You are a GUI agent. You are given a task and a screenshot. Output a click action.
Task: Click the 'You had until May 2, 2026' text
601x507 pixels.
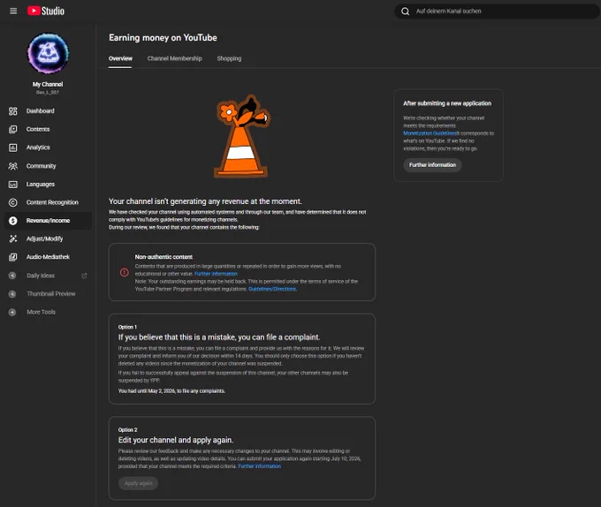click(171, 391)
